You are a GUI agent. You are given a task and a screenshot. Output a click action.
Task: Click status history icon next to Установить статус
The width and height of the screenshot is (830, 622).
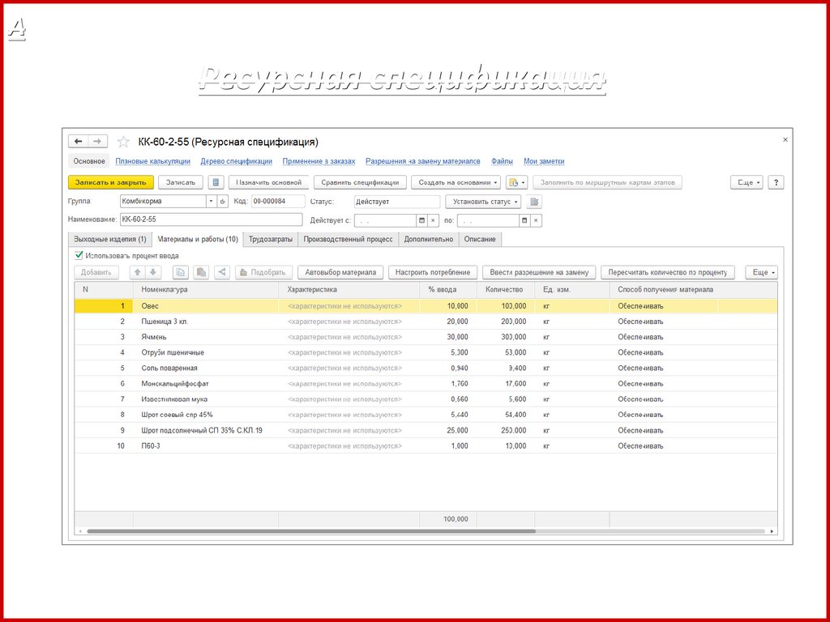[534, 202]
